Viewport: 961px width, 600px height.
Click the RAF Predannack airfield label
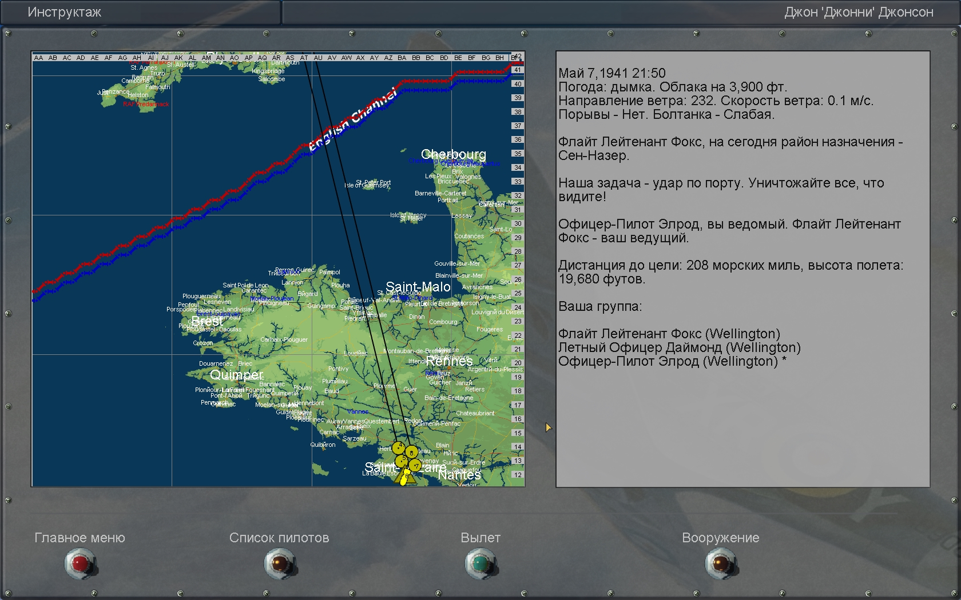coord(146,104)
